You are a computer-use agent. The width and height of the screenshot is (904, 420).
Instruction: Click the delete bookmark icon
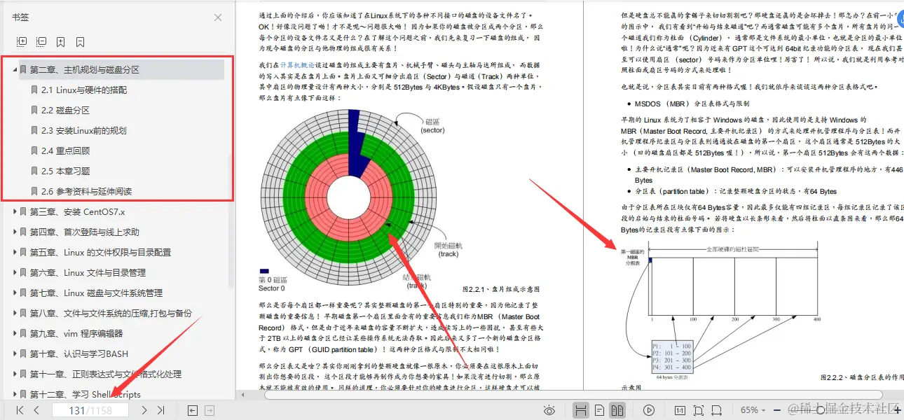(81, 42)
